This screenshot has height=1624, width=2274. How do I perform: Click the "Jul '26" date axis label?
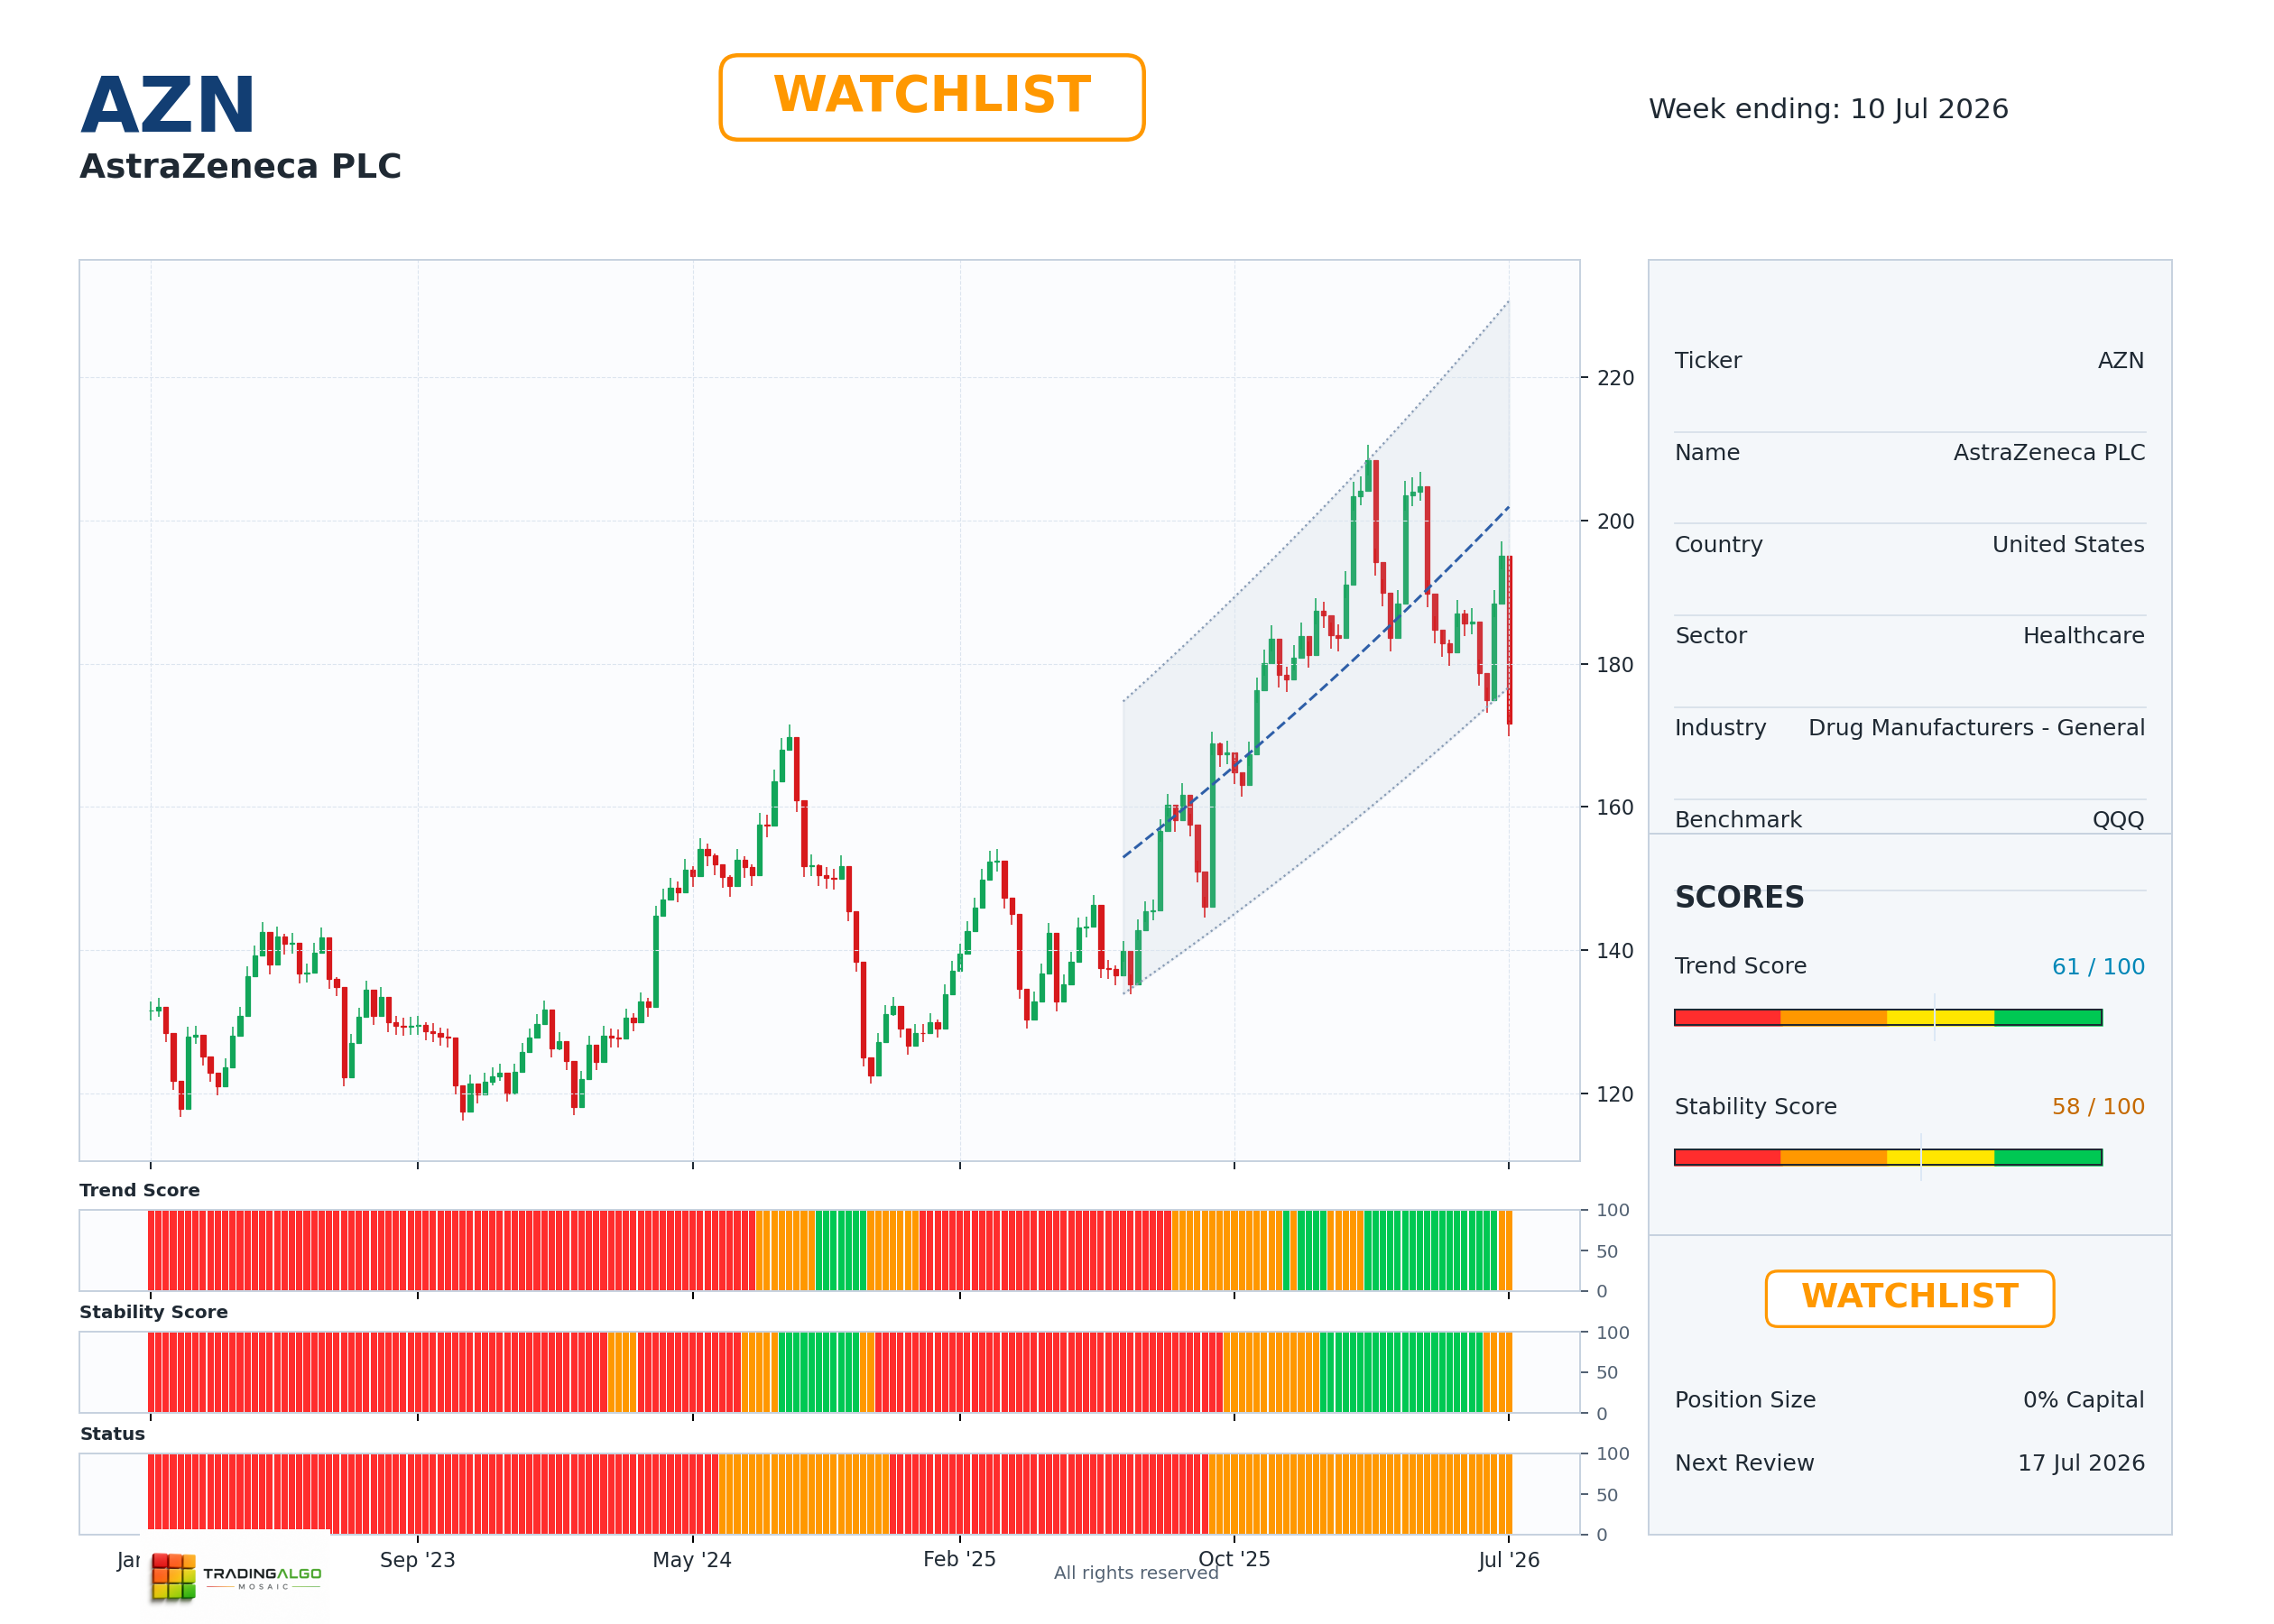click(1509, 1560)
